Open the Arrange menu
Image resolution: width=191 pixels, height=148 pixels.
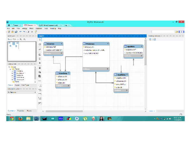(25, 28)
